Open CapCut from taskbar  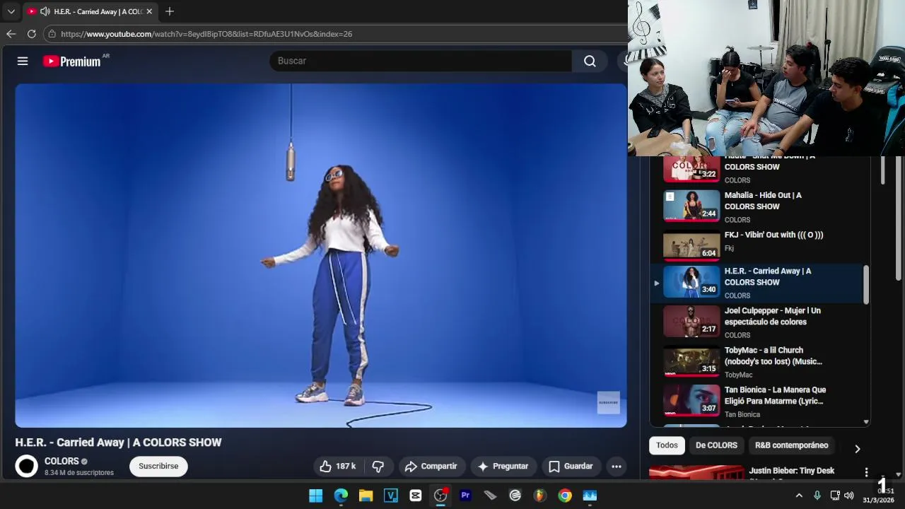416,496
